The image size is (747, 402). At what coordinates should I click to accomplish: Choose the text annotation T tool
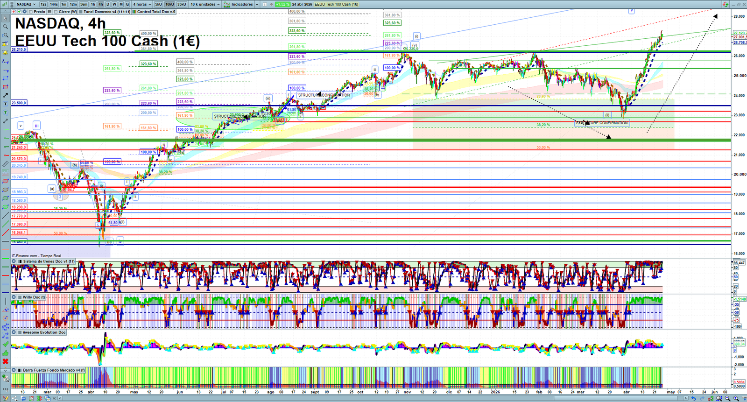point(5,104)
